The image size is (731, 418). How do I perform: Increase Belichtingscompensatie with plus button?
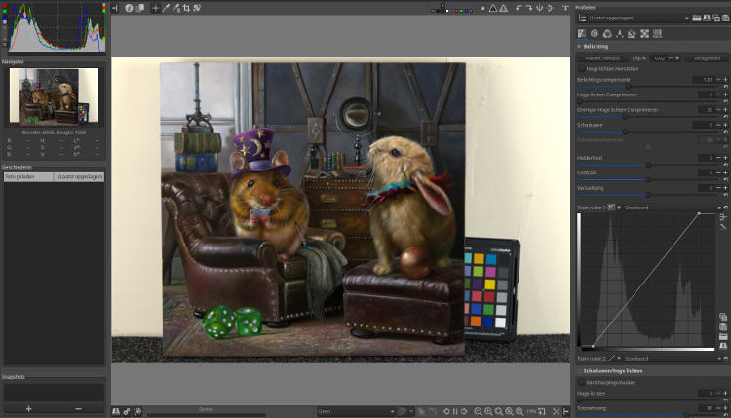725,80
